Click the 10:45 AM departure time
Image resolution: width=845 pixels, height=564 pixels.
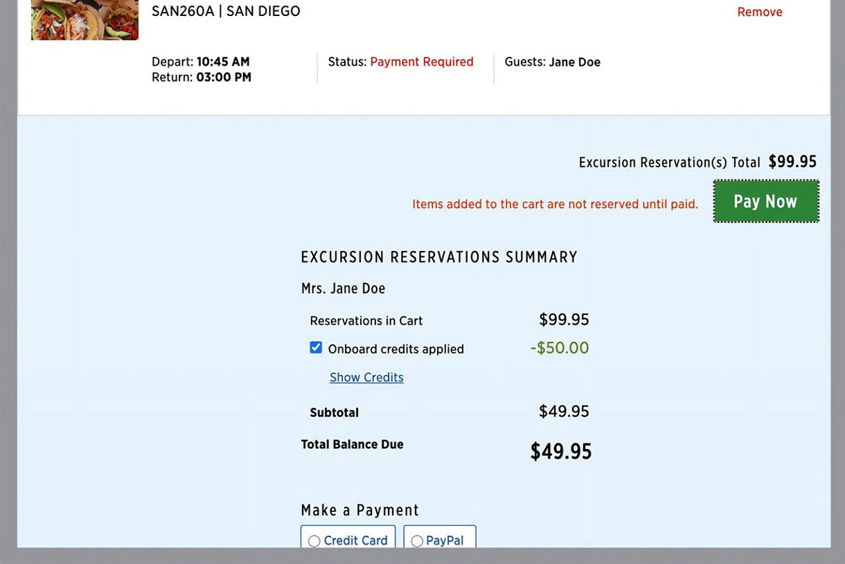[223, 62]
